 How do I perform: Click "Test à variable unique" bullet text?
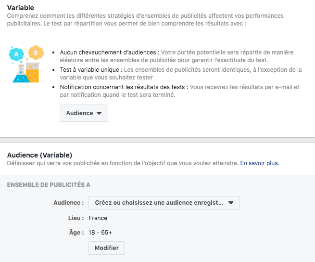pos(90,70)
